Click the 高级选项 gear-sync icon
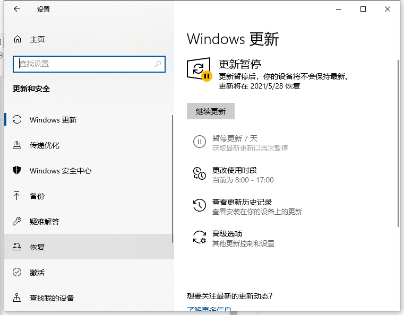 click(x=199, y=238)
